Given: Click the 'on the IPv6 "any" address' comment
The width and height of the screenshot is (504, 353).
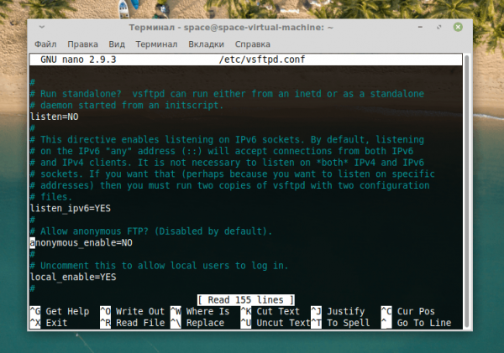Looking at the screenshot, I should pyautogui.click(x=222, y=151).
